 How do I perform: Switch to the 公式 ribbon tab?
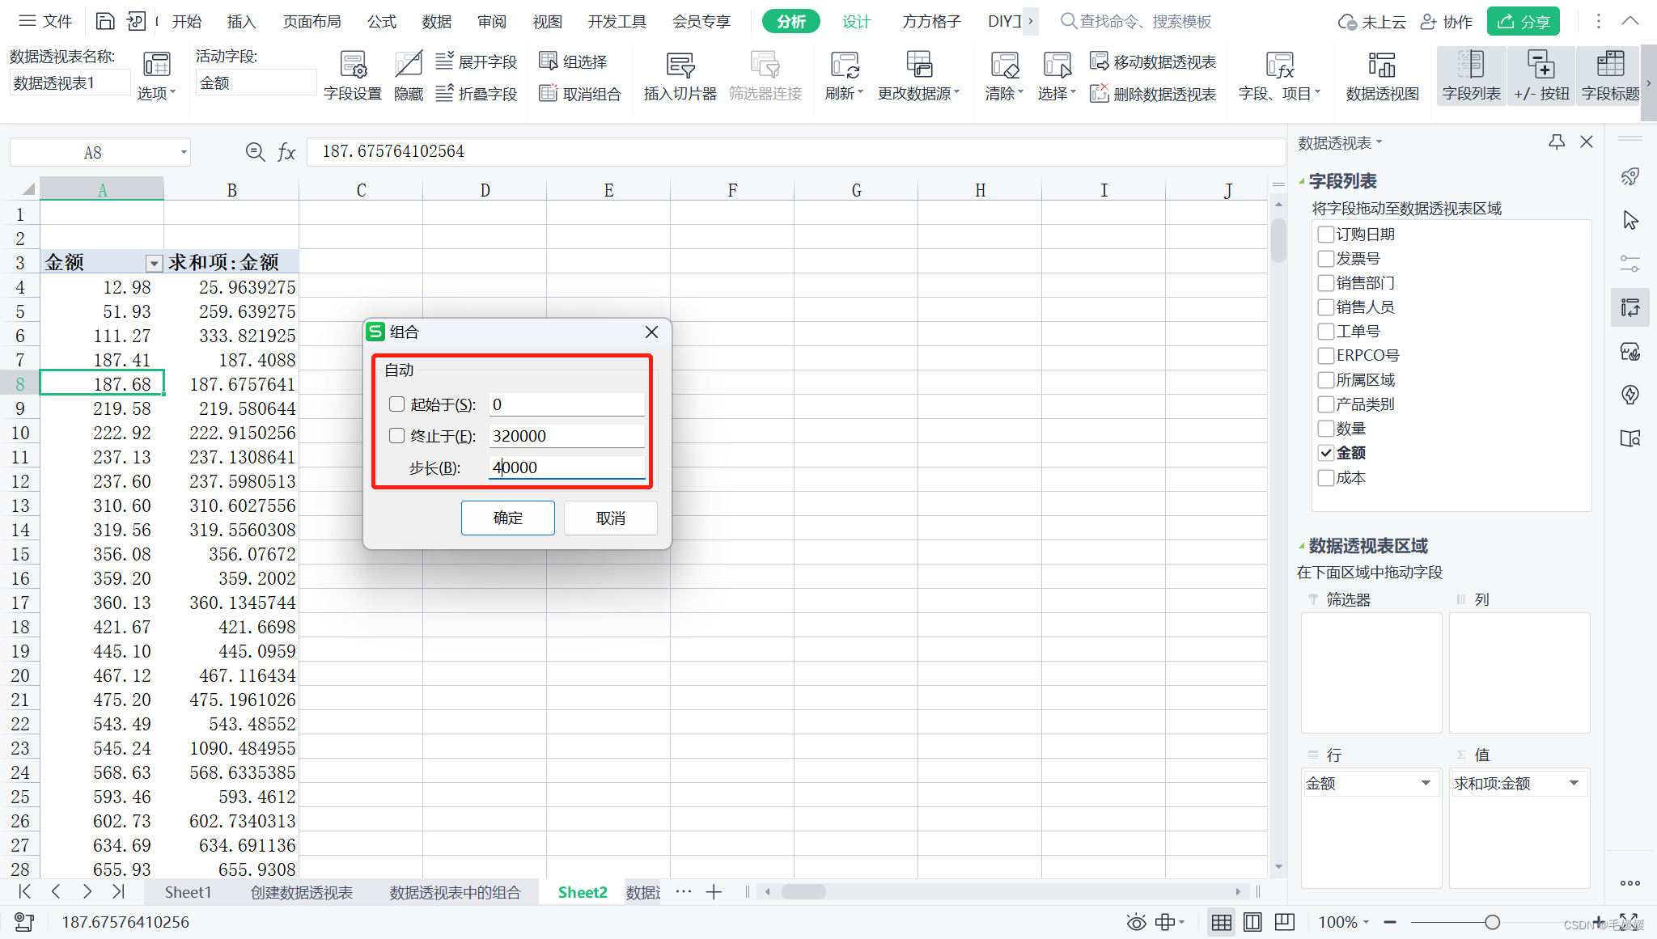382,21
